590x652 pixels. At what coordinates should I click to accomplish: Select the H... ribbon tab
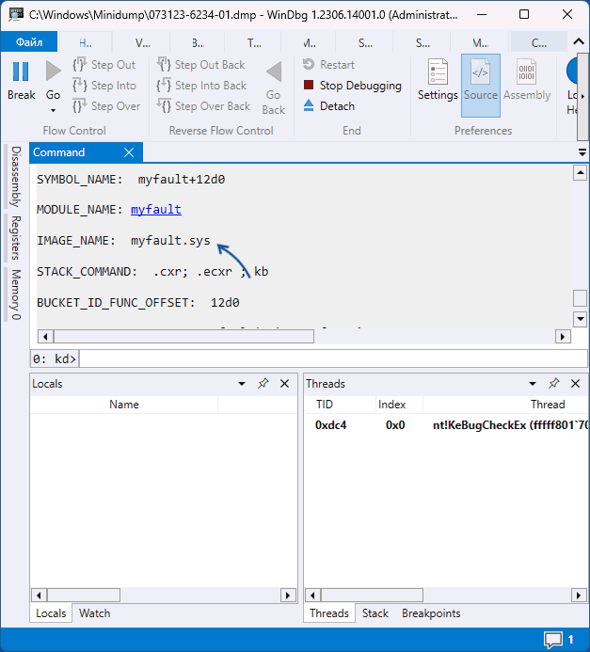coord(86,42)
